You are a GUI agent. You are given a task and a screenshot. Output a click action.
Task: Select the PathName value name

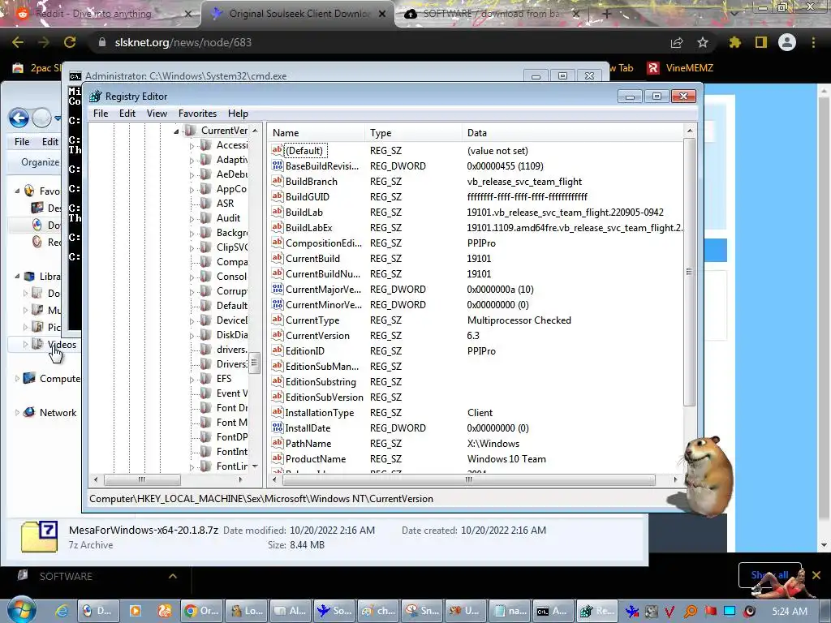click(x=308, y=444)
